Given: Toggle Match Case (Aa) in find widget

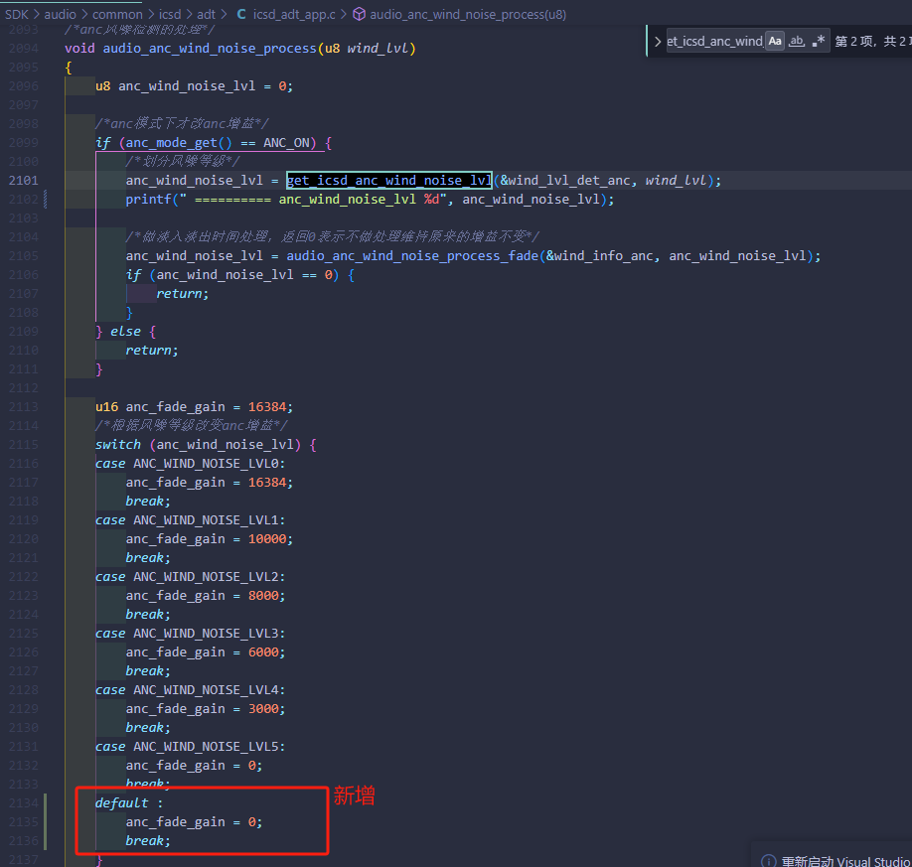Looking at the screenshot, I should pos(775,42).
